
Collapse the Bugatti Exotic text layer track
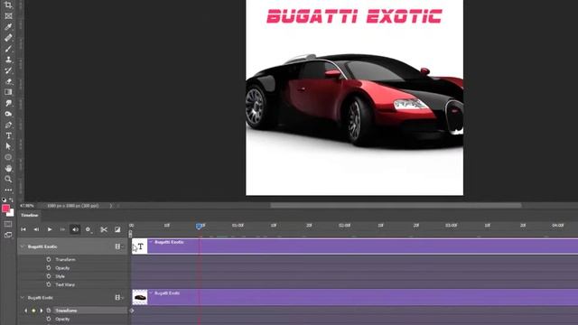click(22, 246)
